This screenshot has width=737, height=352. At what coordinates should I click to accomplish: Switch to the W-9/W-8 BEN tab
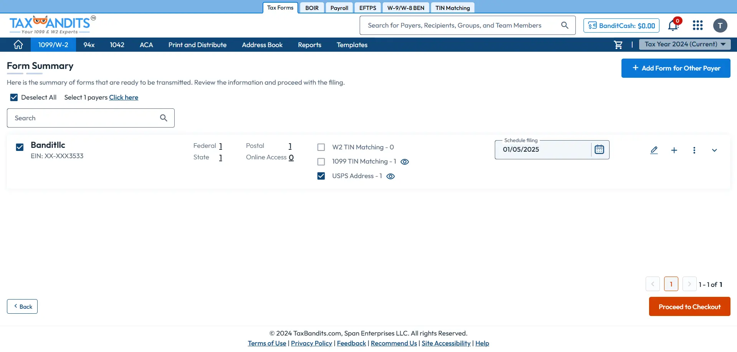tap(406, 8)
